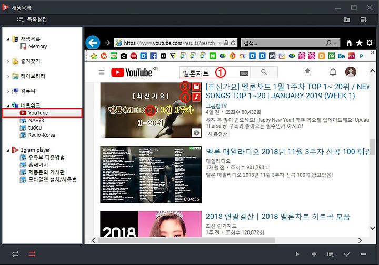Click the play button in bottom bar
The width and height of the screenshot is (379, 265).
pos(297,254)
